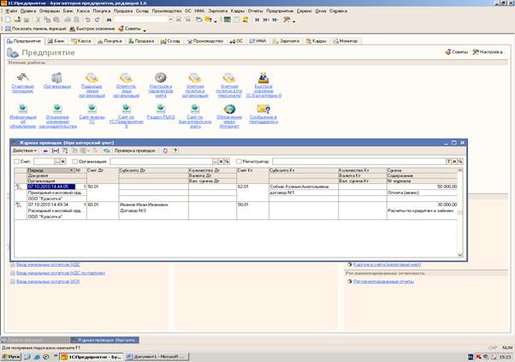Click the Redo arrow in main toolbar

point(97,20)
